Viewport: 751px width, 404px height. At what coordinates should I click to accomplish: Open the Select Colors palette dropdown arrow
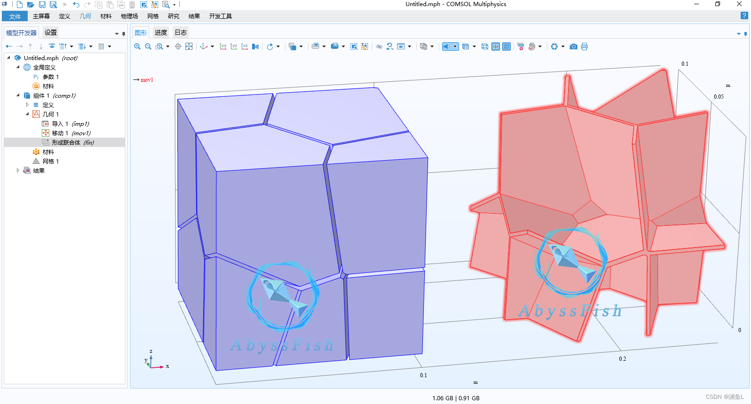540,47
